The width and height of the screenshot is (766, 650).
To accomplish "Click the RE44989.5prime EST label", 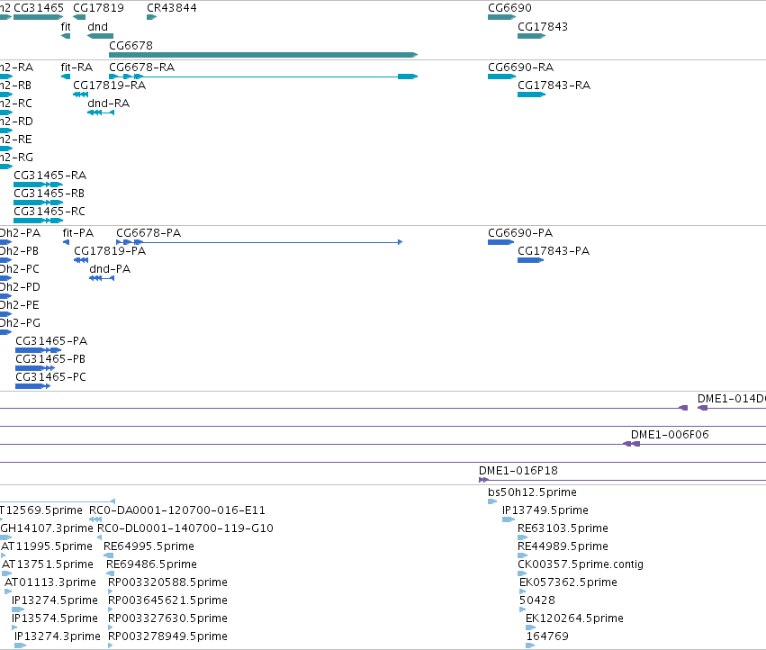I will tap(563, 546).
